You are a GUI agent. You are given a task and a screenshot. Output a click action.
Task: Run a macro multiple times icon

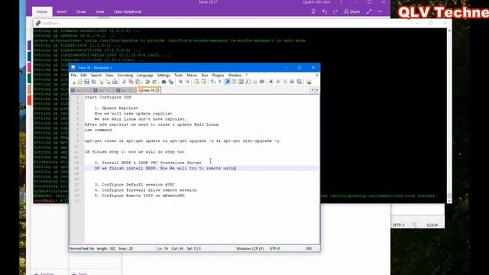pos(292,82)
